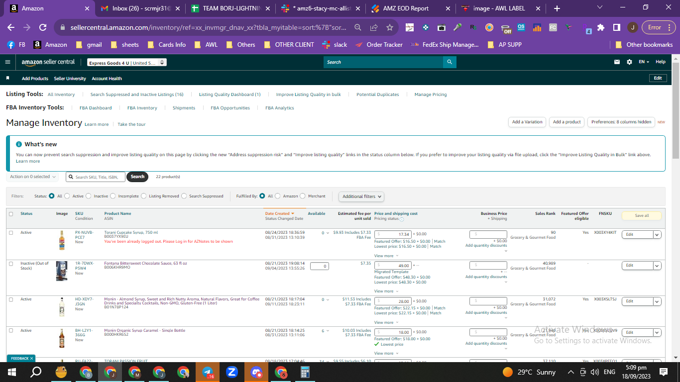
Task: Click the zoom magnifier icon in address bar
Action: [358, 27]
